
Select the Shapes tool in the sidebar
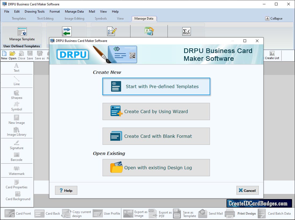17,95
